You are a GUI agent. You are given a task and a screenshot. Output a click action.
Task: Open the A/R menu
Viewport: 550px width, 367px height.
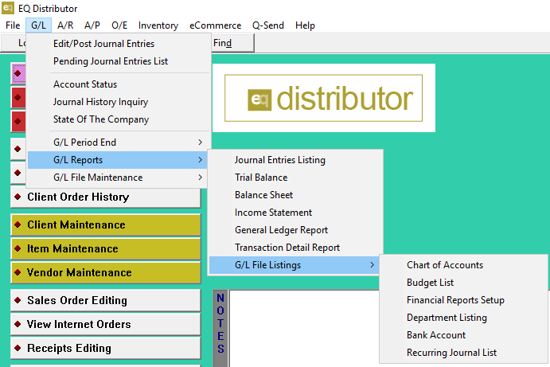65,25
